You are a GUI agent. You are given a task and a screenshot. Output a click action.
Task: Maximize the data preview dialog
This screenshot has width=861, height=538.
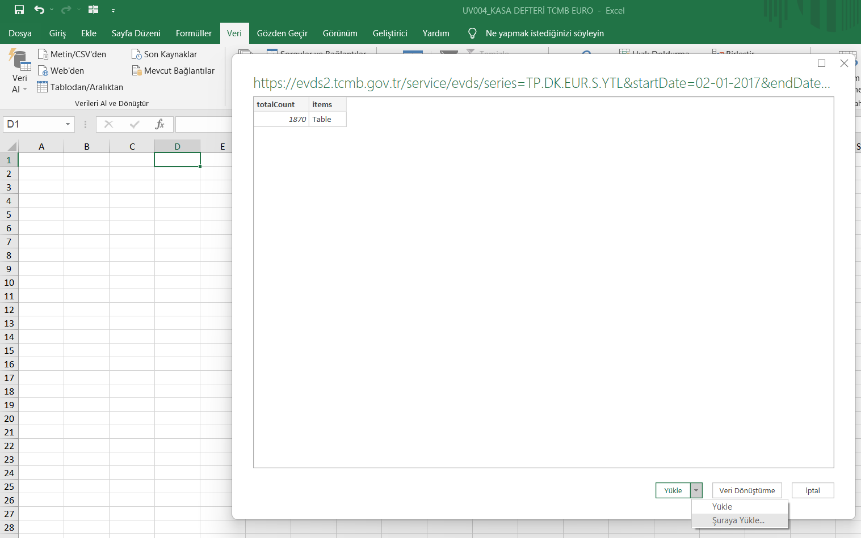[x=821, y=63]
